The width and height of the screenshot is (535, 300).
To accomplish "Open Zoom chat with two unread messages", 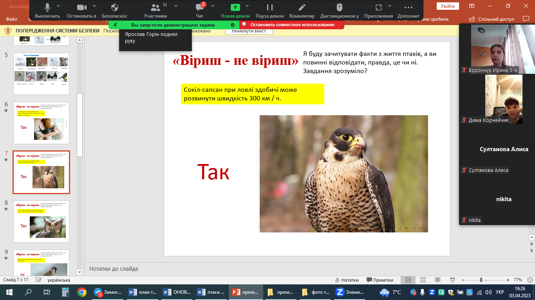I will [200, 11].
